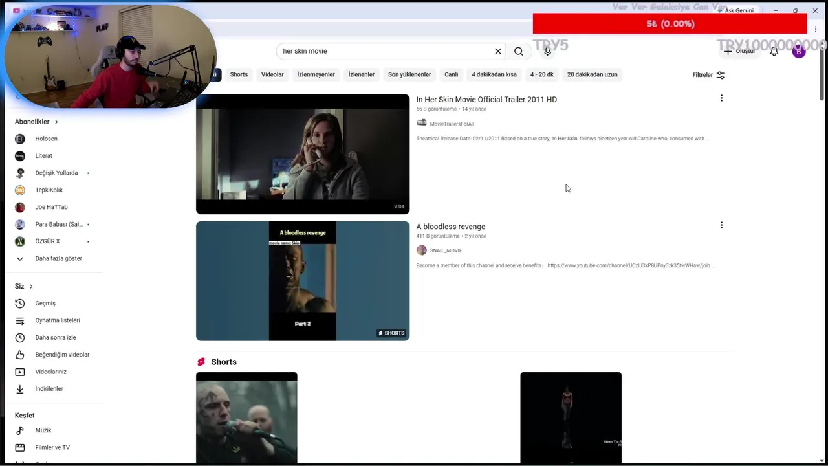Click the Oluştur create button
828x466 pixels.
[739, 51]
